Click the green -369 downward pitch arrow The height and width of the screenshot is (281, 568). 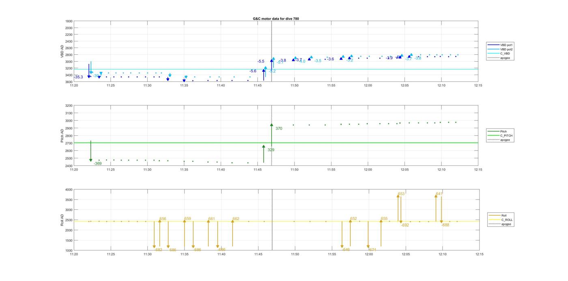pyautogui.click(x=91, y=151)
